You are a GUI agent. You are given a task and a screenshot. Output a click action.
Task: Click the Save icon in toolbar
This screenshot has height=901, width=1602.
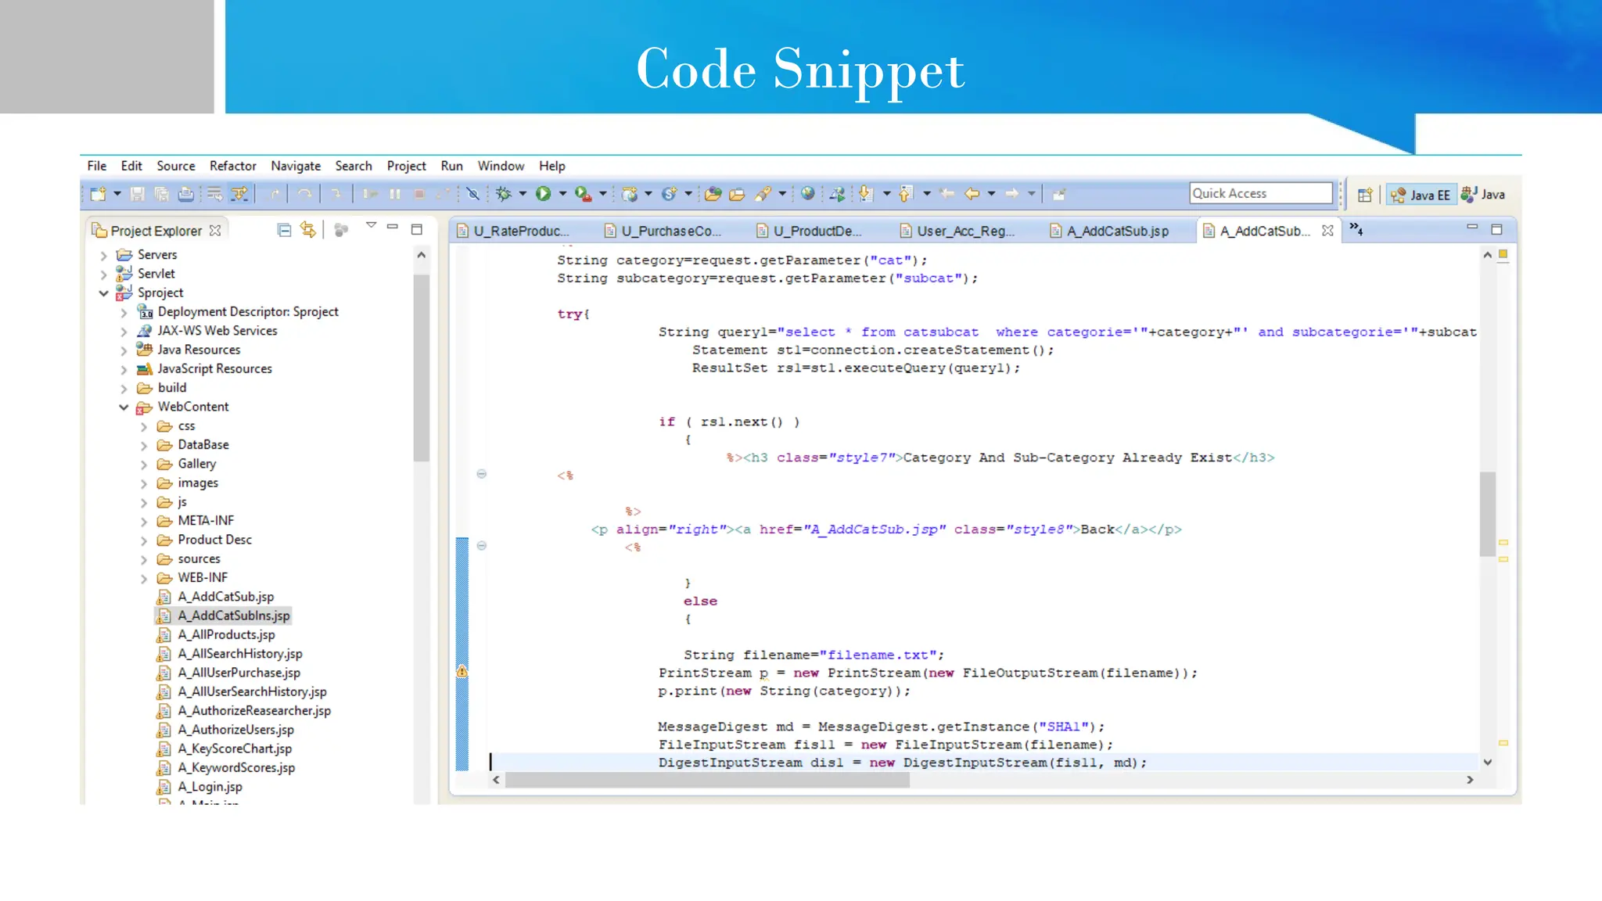click(x=137, y=194)
